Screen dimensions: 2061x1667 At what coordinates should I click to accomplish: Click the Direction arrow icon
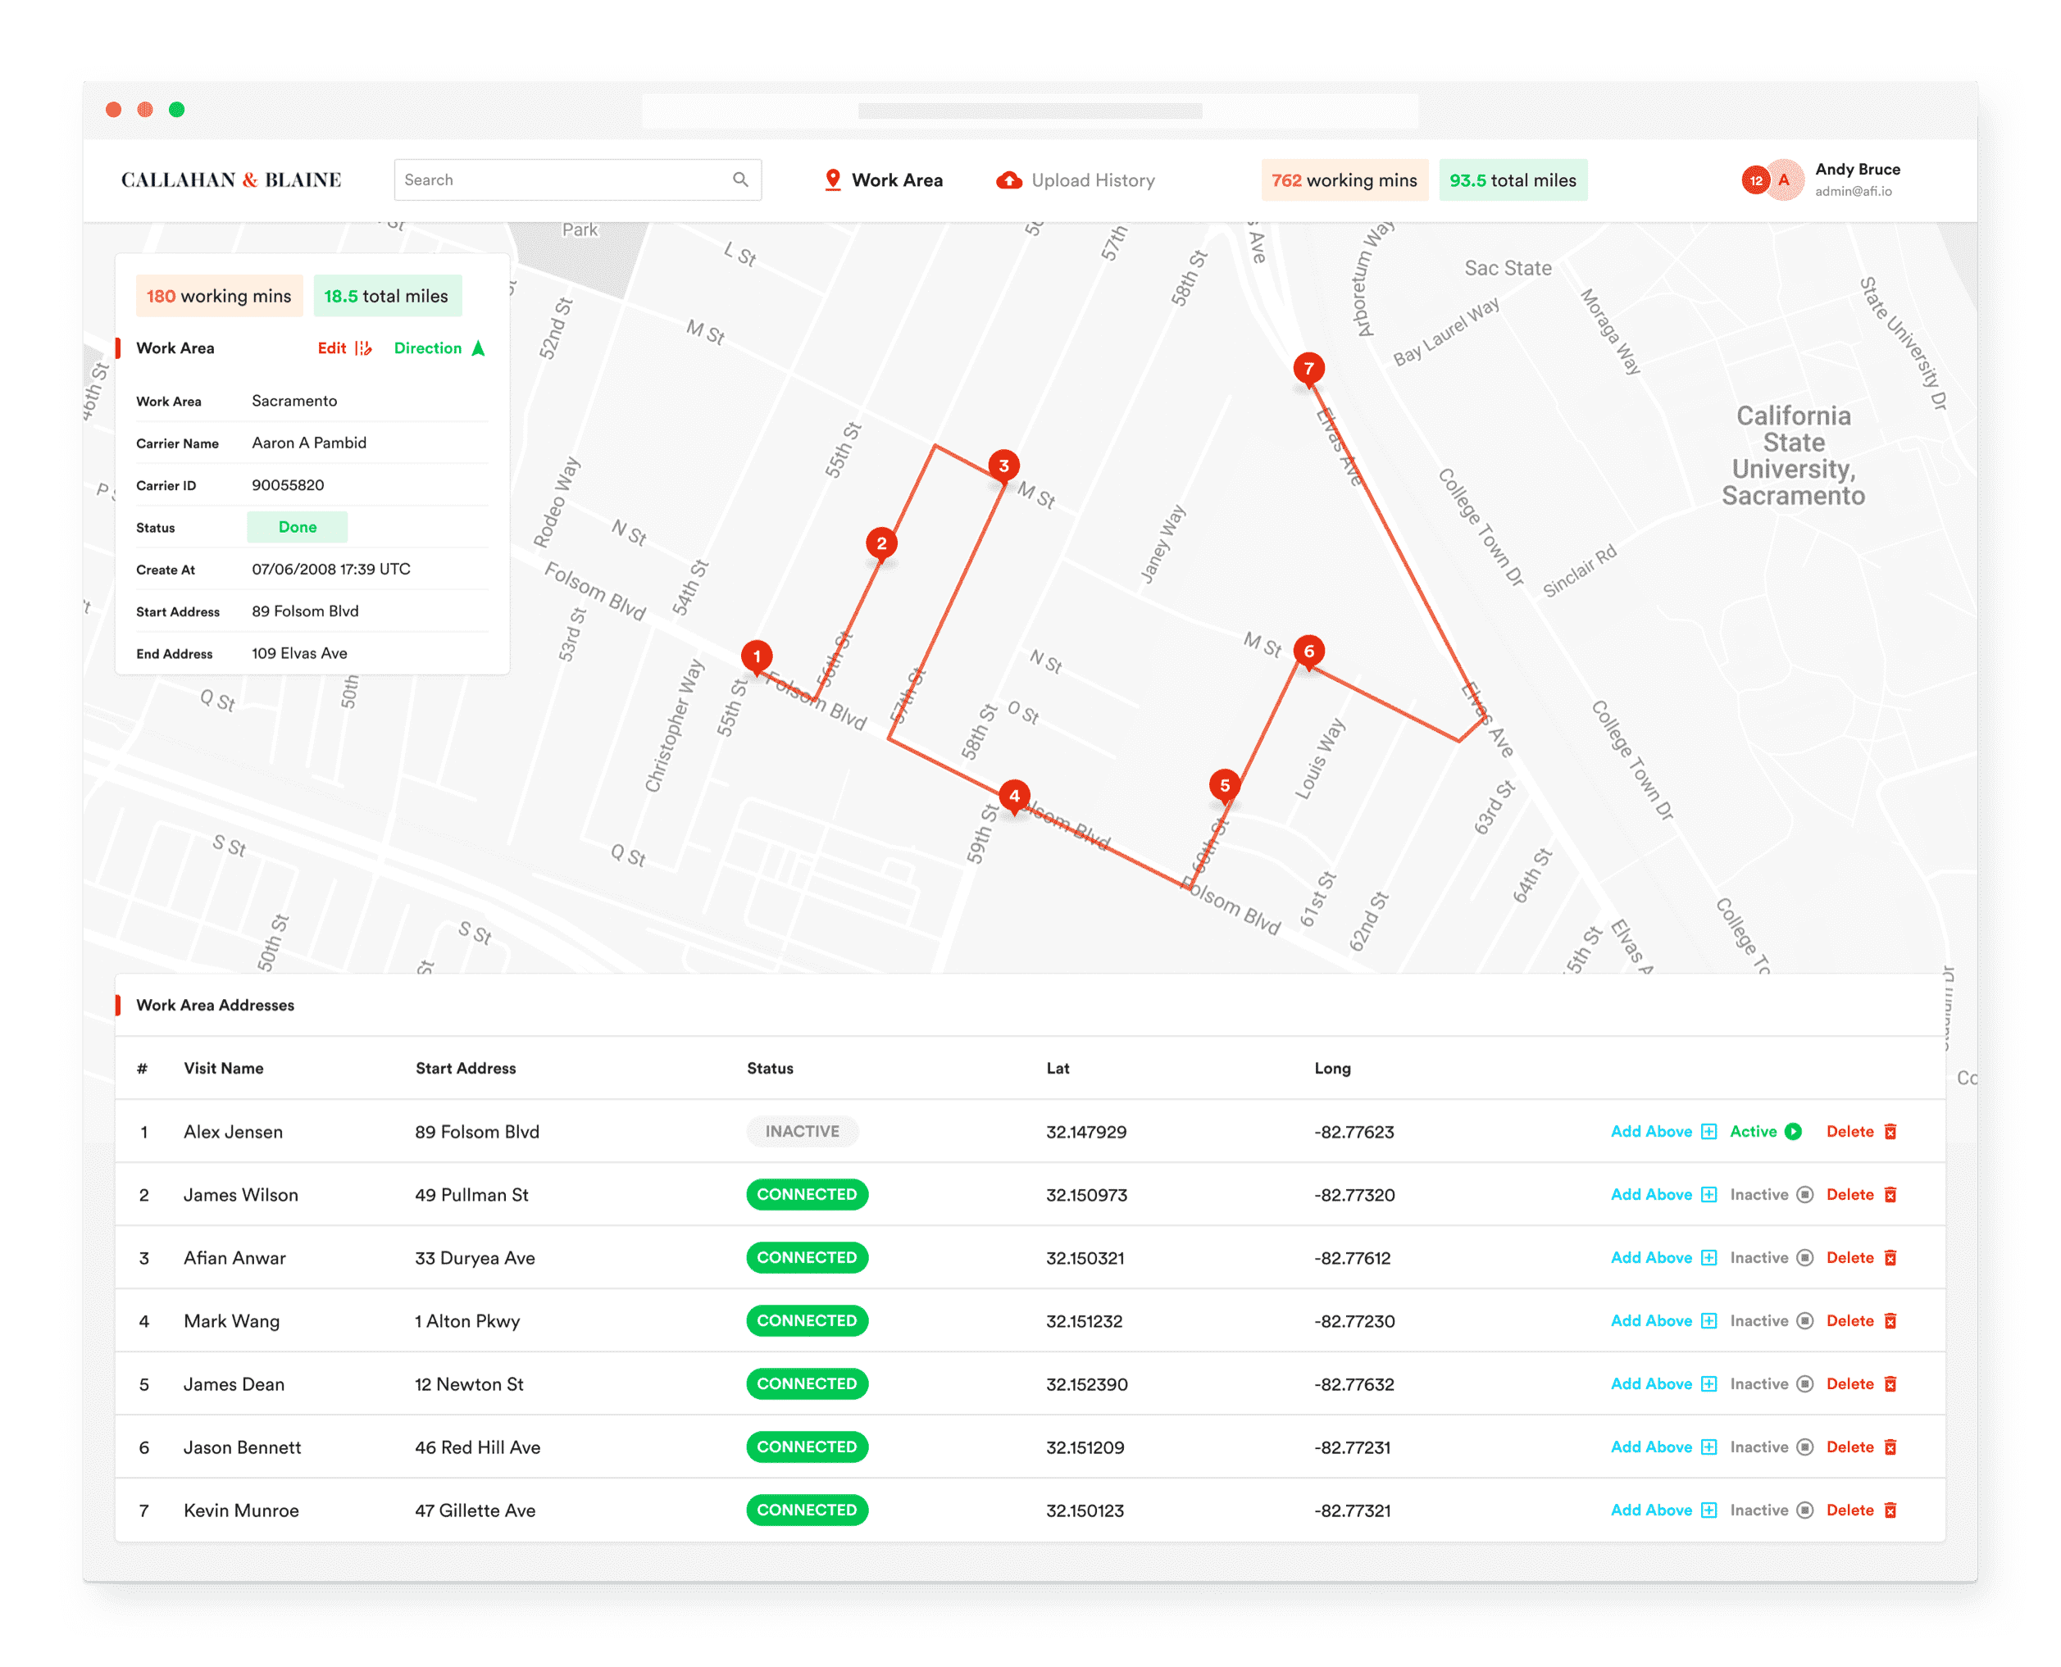[478, 347]
